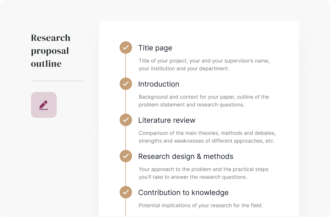Click timeline line between Literature review and Research design

[126, 138]
